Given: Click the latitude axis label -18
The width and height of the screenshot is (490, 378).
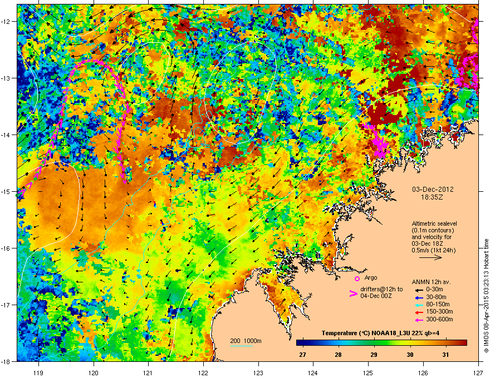Looking at the screenshot, I should pyautogui.click(x=6, y=361).
